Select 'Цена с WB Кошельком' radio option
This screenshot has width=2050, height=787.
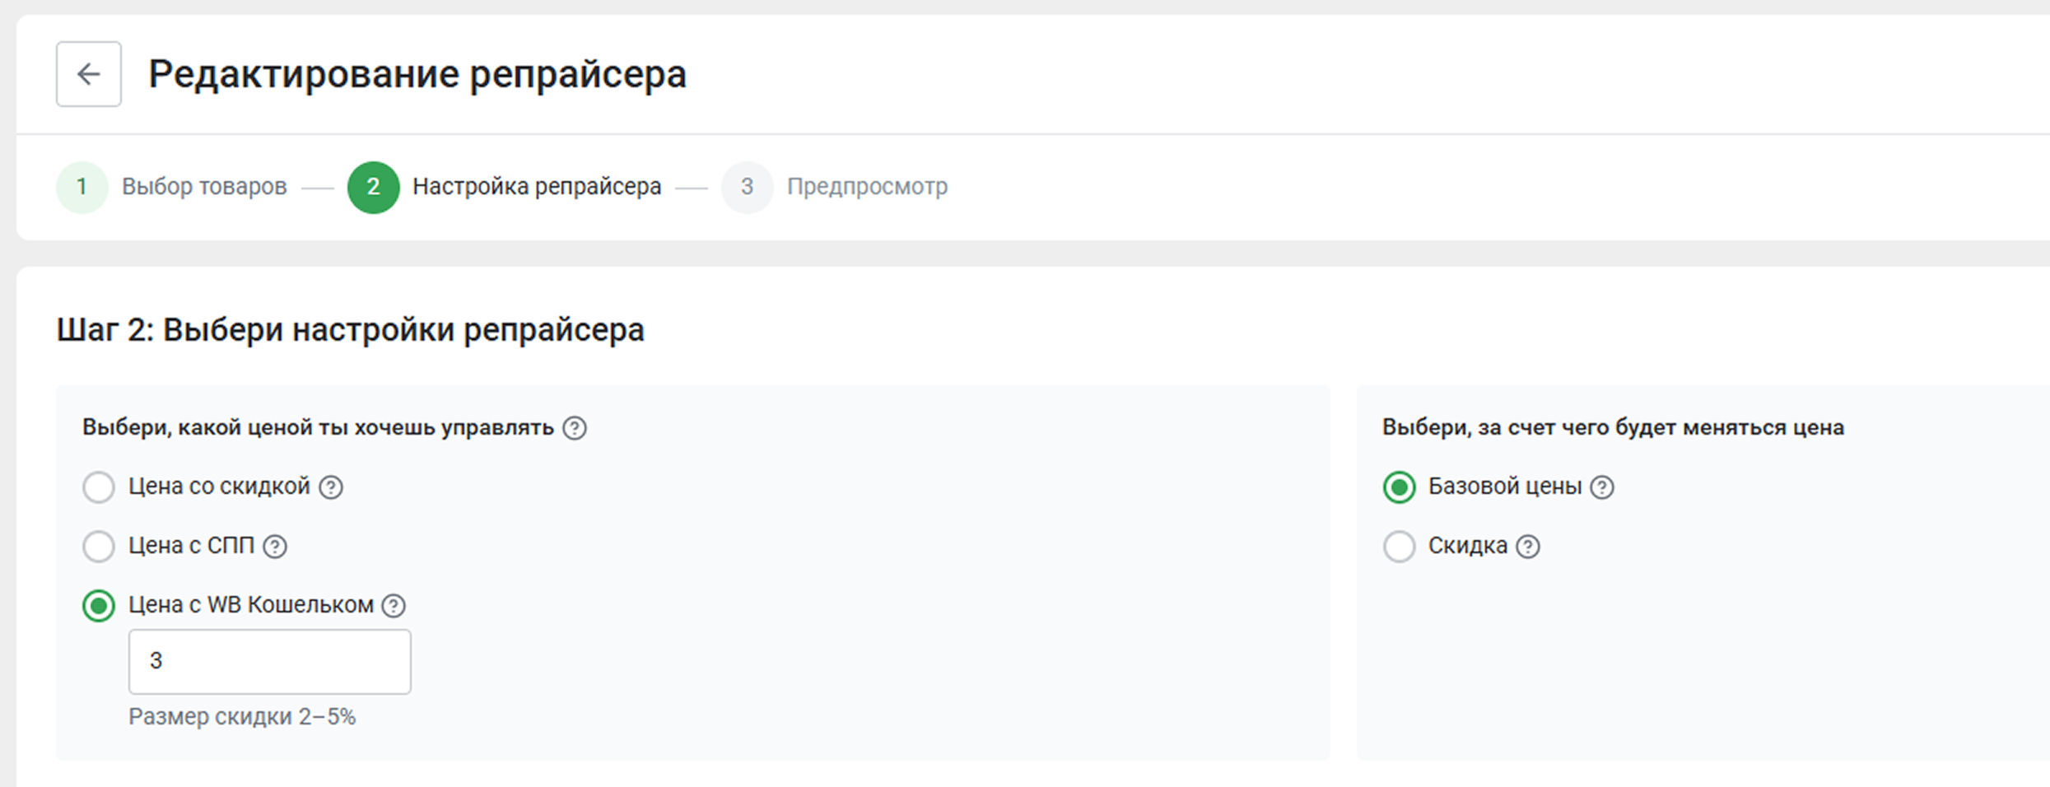click(x=99, y=606)
